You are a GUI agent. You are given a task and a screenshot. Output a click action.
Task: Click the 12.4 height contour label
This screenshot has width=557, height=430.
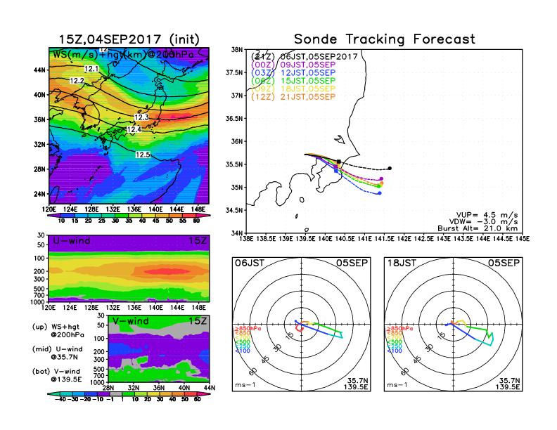(x=134, y=129)
